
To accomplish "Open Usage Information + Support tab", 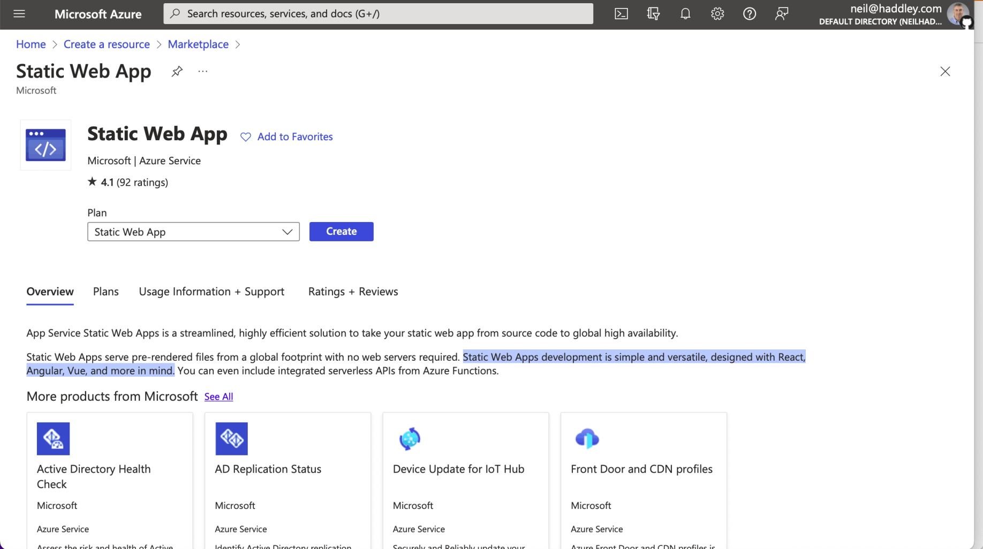I will click(x=211, y=292).
